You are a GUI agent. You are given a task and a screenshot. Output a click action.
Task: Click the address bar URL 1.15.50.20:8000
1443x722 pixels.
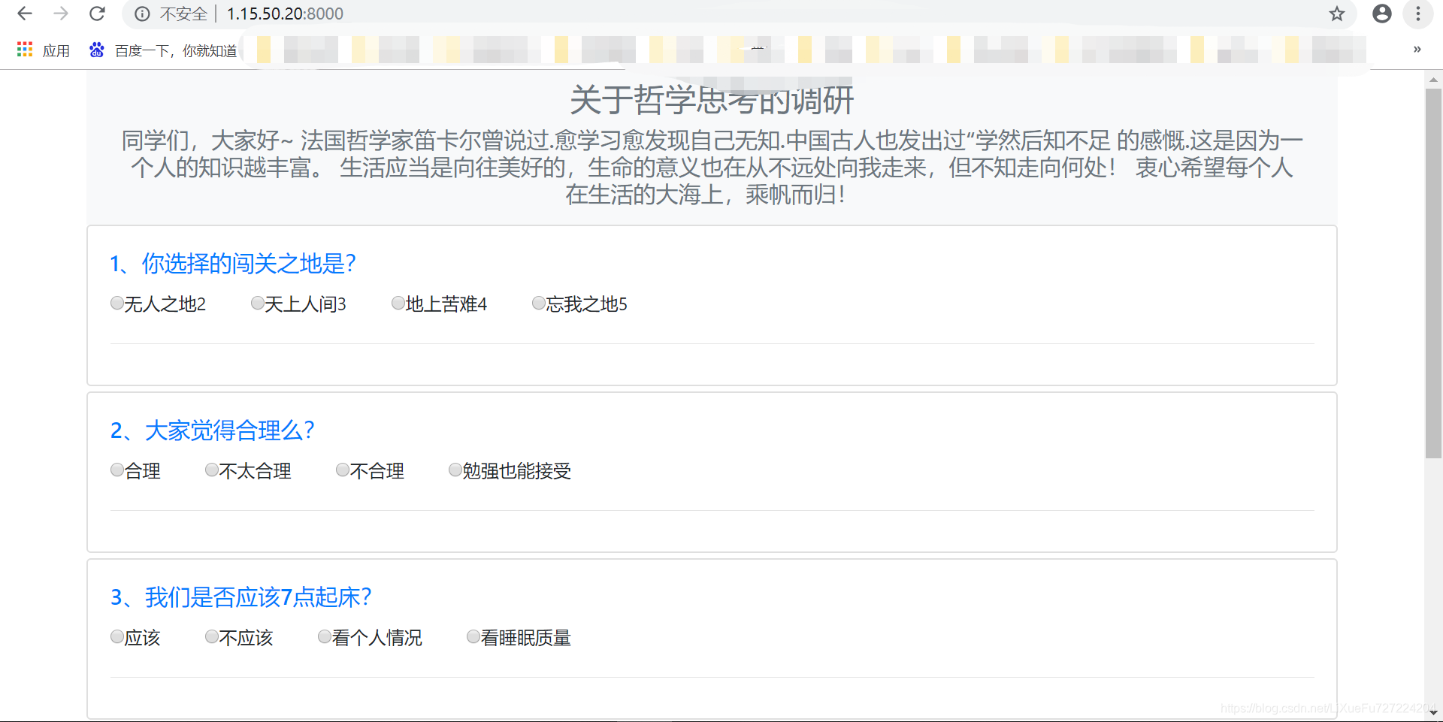pos(285,14)
